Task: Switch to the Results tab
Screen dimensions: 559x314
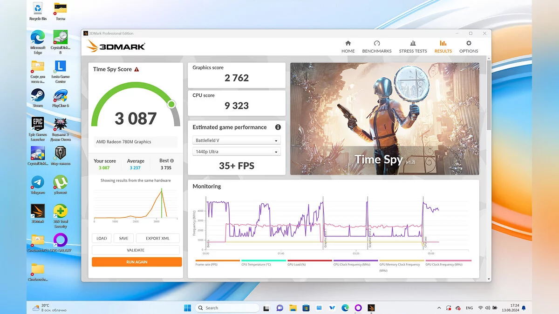Action: tap(443, 47)
